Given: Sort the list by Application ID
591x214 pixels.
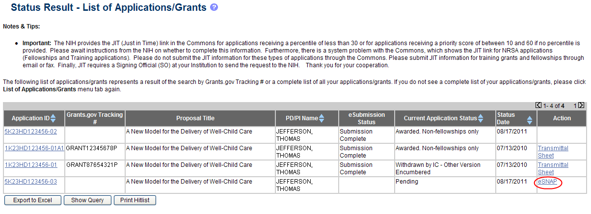Looking at the screenshot, I should [53, 118].
